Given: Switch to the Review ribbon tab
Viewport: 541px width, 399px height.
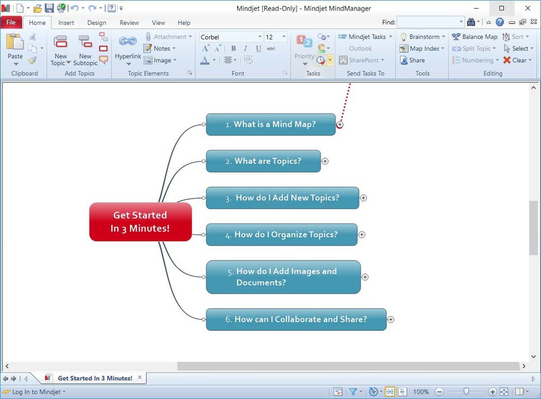Looking at the screenshot, I should click(x=129, y=23).
